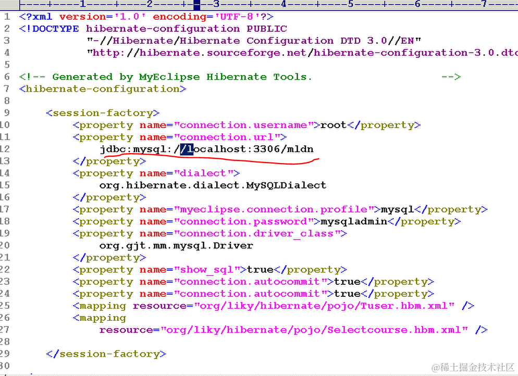Click the opening hibernate-configuration tag

pyautogui.click(x=103, y=89)
